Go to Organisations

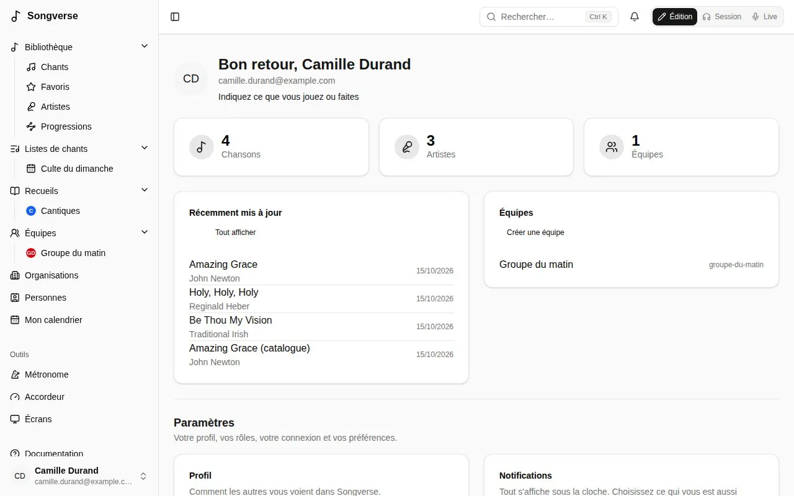[79, 275]
